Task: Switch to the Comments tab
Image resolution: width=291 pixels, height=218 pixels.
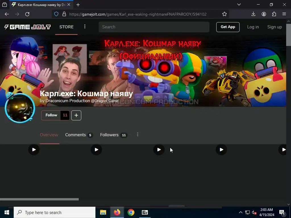Action: (79, 135)
